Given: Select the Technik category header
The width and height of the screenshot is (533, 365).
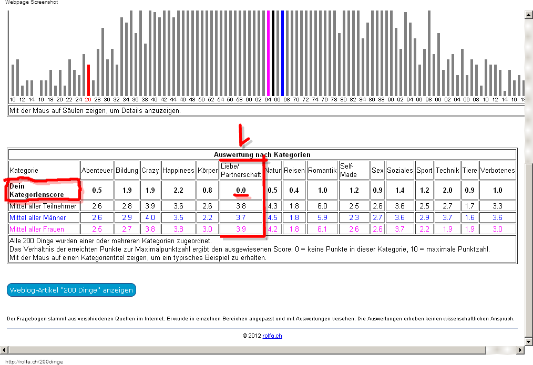Looking at the screenshot, I should tap(447, 170).
